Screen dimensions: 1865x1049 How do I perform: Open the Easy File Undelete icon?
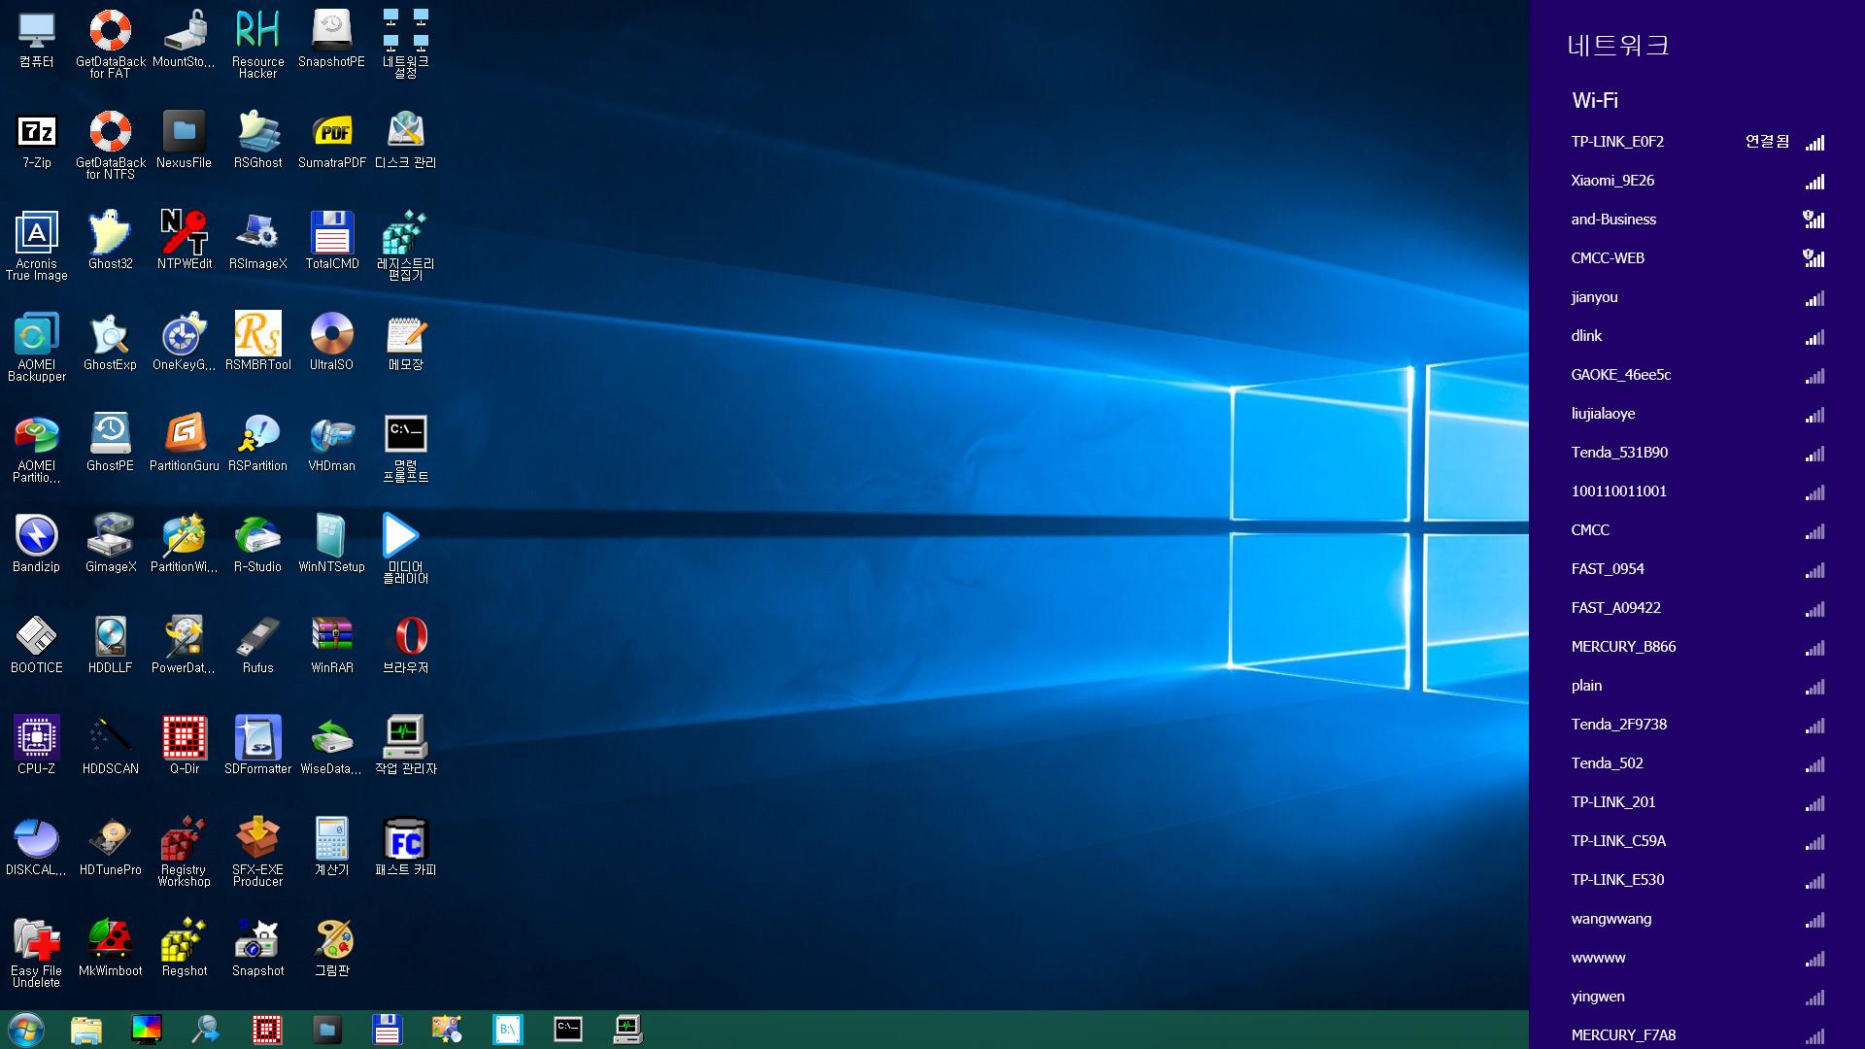click(x=37, y=953)
